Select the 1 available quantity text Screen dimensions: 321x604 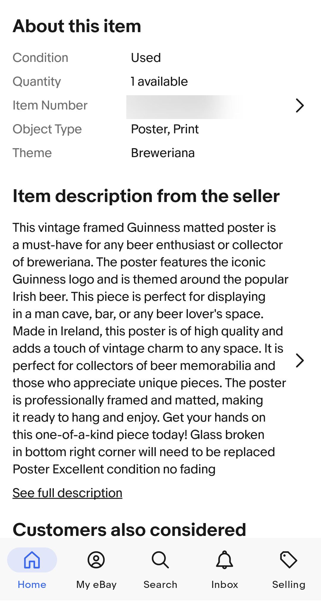point(159,81)
